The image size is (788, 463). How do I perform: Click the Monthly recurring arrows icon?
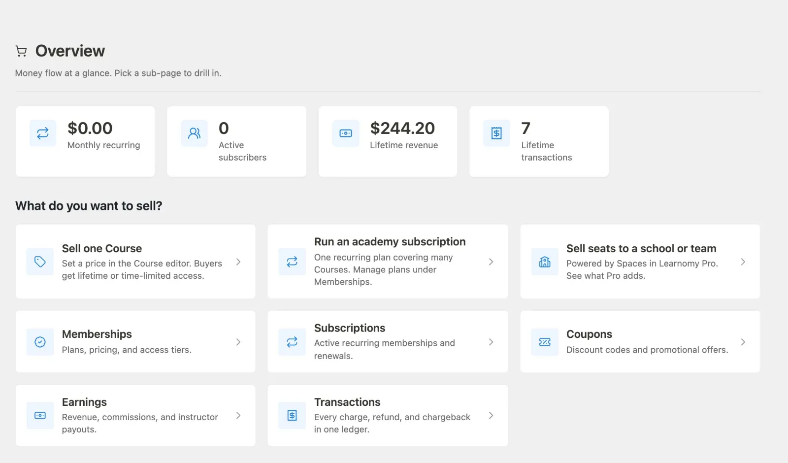[x=43, y=133]
